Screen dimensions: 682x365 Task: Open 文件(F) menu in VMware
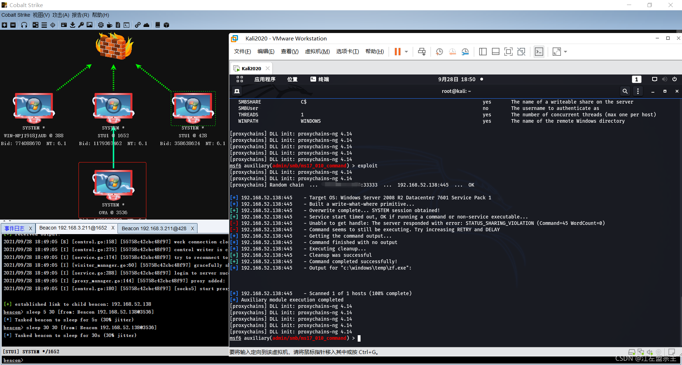[242, 51]
